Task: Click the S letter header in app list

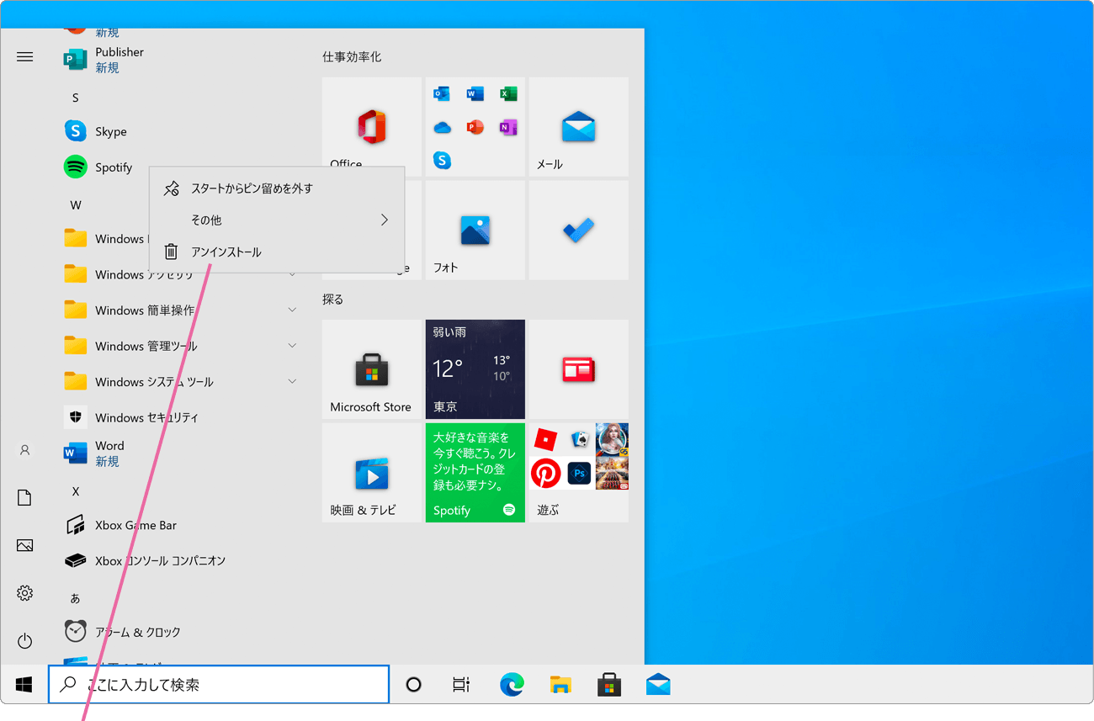Action: click(75, 98)
